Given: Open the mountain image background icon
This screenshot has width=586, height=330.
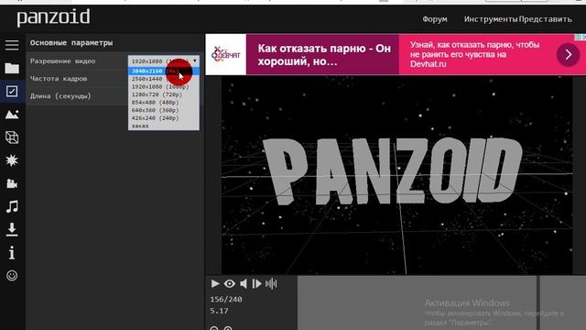Looking at the screenshot, I should pyautogui.click(x=12, y=115).
